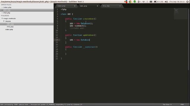Click the 'public' keyword on line 12

coord(69,35)
